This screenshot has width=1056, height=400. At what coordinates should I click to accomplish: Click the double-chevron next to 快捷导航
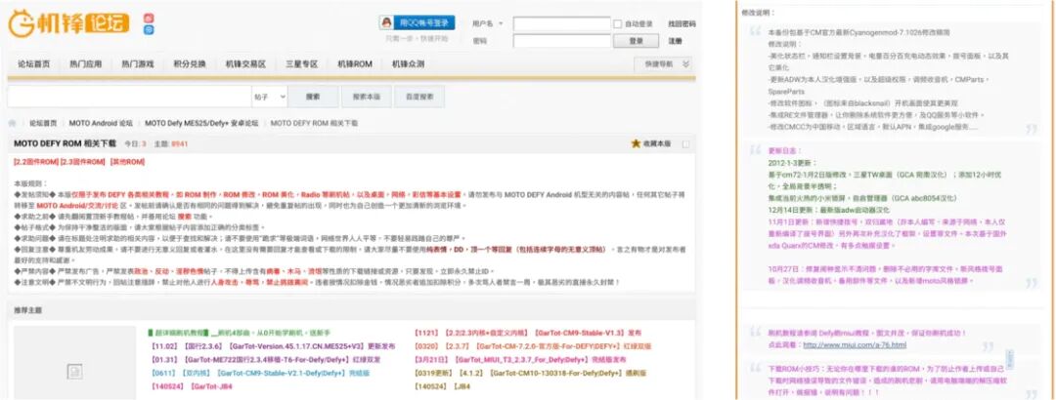(685, 64)
